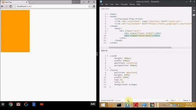The height and width of the screenshot is (110, 196).
Task: Focus the style.css pane header
Action: [104, 50]
